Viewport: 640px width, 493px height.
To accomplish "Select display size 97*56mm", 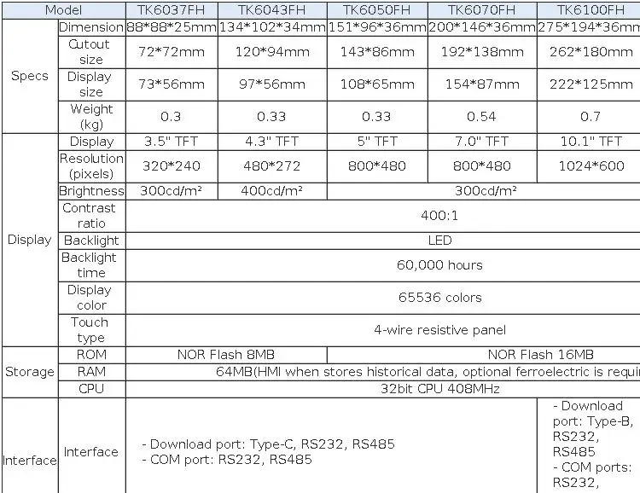I will 272,84.
